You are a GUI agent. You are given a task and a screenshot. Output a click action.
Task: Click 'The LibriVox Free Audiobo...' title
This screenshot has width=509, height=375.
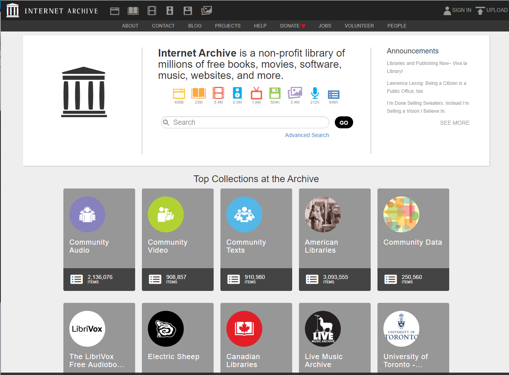coord(97,361)
